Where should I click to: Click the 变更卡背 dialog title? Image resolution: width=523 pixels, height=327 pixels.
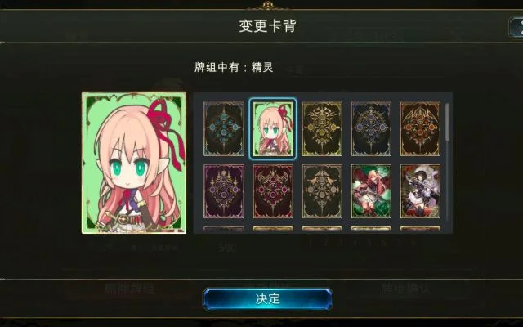pyautogui.click(x=267, y=25)
